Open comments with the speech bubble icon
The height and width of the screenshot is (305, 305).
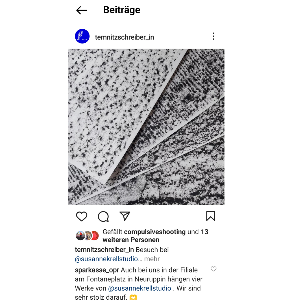tap(103, 216)
